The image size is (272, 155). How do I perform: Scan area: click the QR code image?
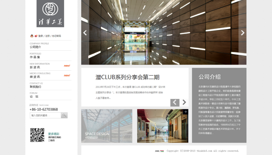(37, 135)
